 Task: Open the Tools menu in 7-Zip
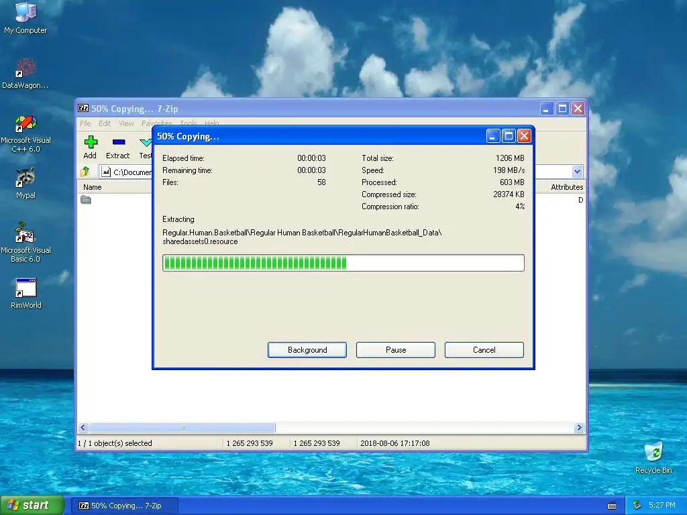coord(189,123)
